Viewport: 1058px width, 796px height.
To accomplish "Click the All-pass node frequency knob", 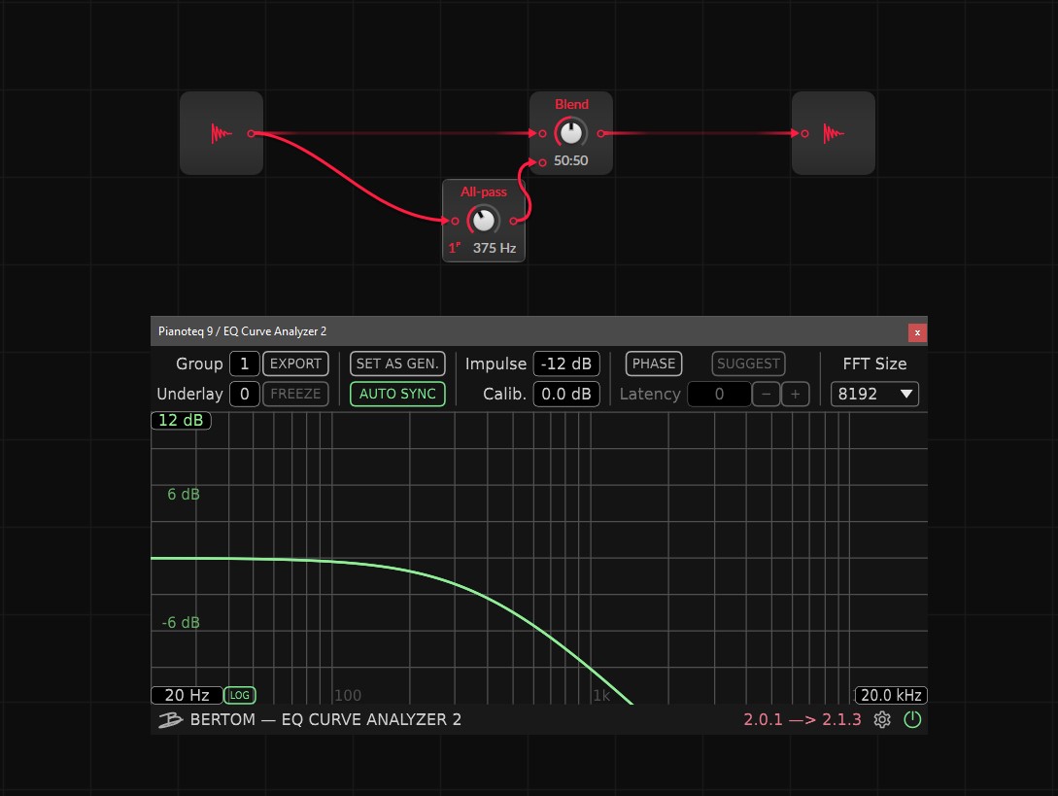I will 483,220.
